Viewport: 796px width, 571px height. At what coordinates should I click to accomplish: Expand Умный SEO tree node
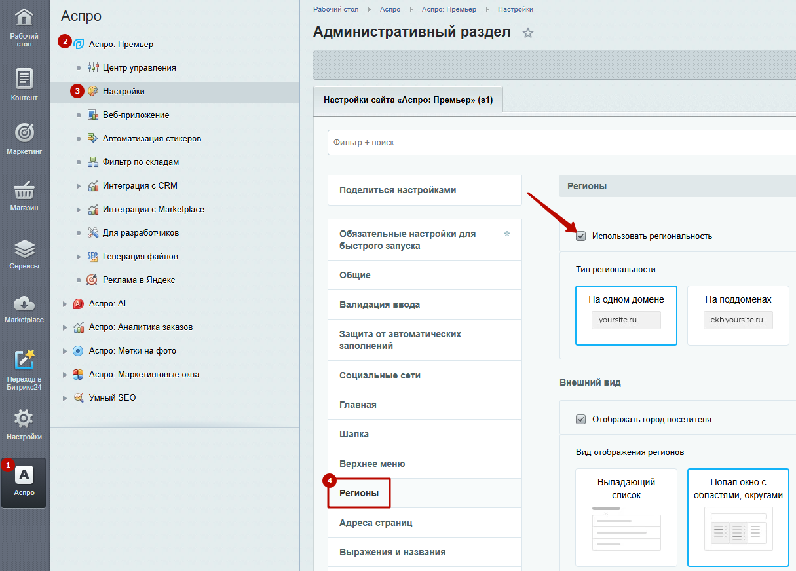tap(65, 398)
